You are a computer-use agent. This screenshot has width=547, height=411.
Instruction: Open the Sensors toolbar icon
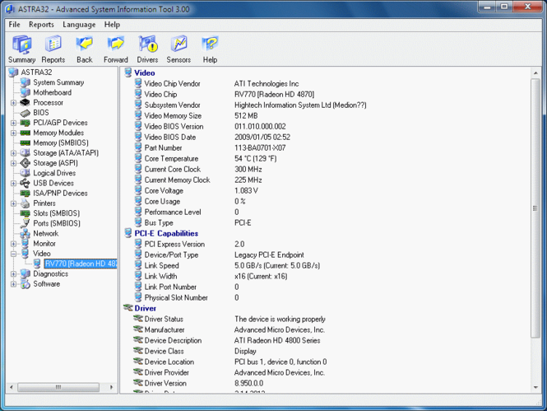pyautogui.click(x=178, y=49)
